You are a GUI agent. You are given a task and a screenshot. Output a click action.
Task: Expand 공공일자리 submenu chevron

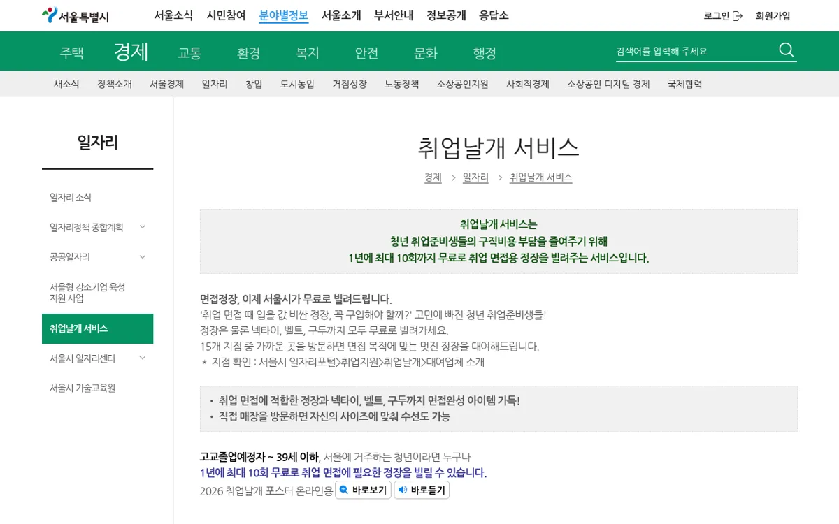pyautogui.click(x=143, y=256)
